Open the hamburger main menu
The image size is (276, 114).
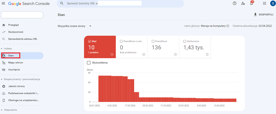[3, 3]
